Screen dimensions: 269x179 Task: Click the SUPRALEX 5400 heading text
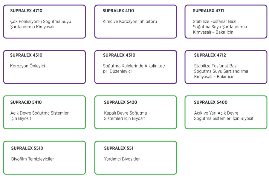coord(211,102)
